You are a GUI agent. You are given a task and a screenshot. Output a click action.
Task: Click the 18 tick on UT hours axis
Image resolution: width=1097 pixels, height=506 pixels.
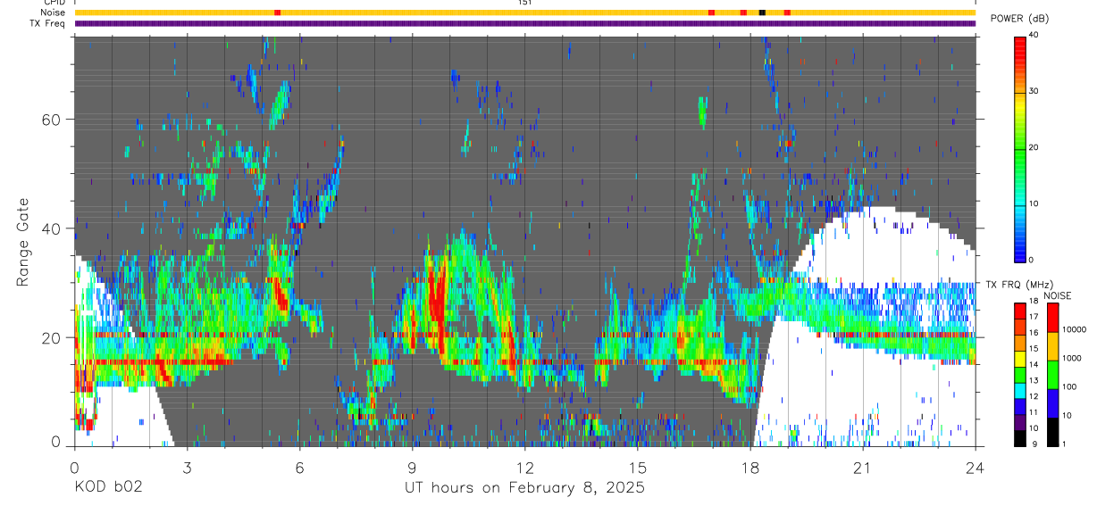(749, 467)
